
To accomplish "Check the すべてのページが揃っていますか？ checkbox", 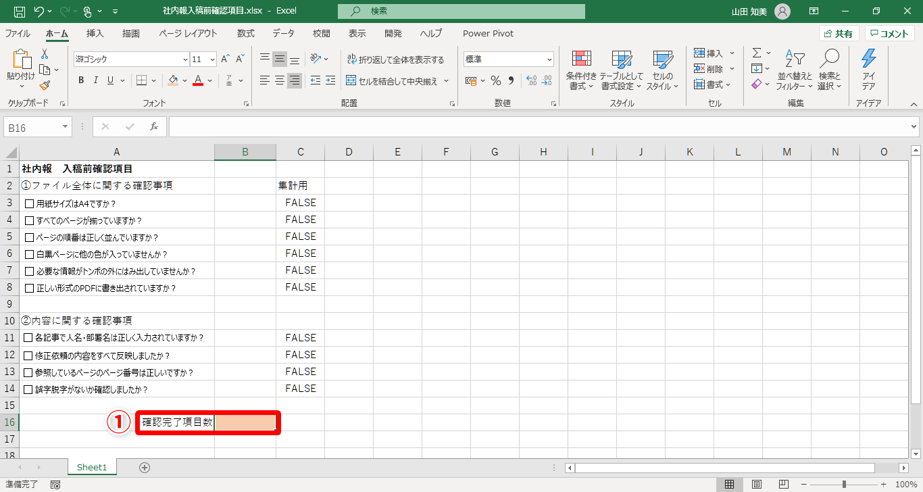I will click(x=29, y=220).
